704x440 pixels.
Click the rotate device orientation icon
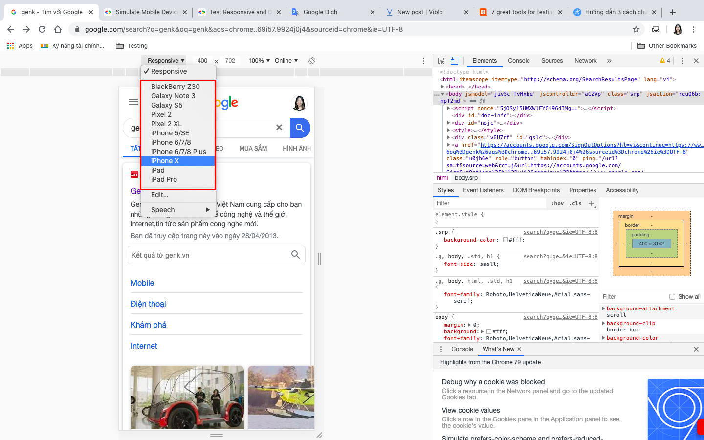[x=312, y=61]
